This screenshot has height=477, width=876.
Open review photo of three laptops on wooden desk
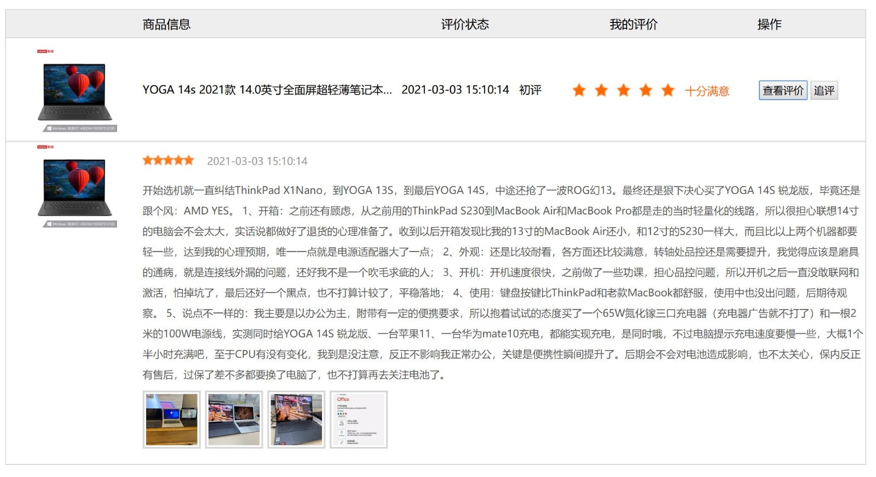point(172,420)
